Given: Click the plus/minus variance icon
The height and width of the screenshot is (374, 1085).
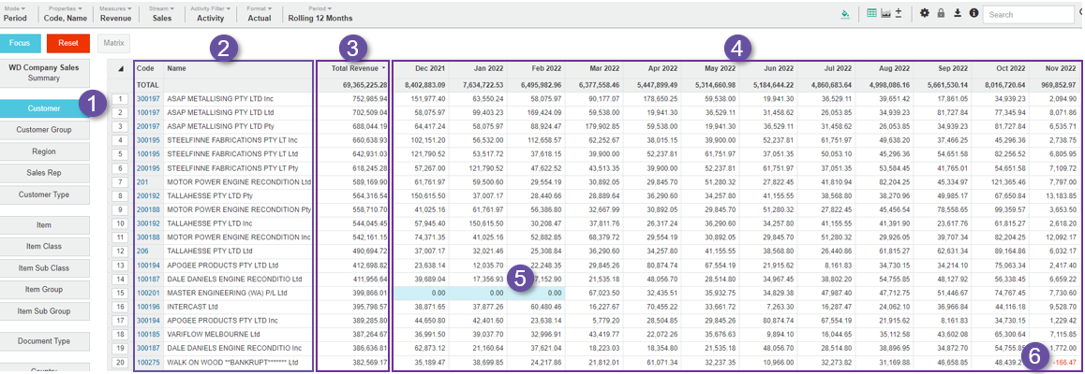Looking at the screenshot, I should click(899, 14).
